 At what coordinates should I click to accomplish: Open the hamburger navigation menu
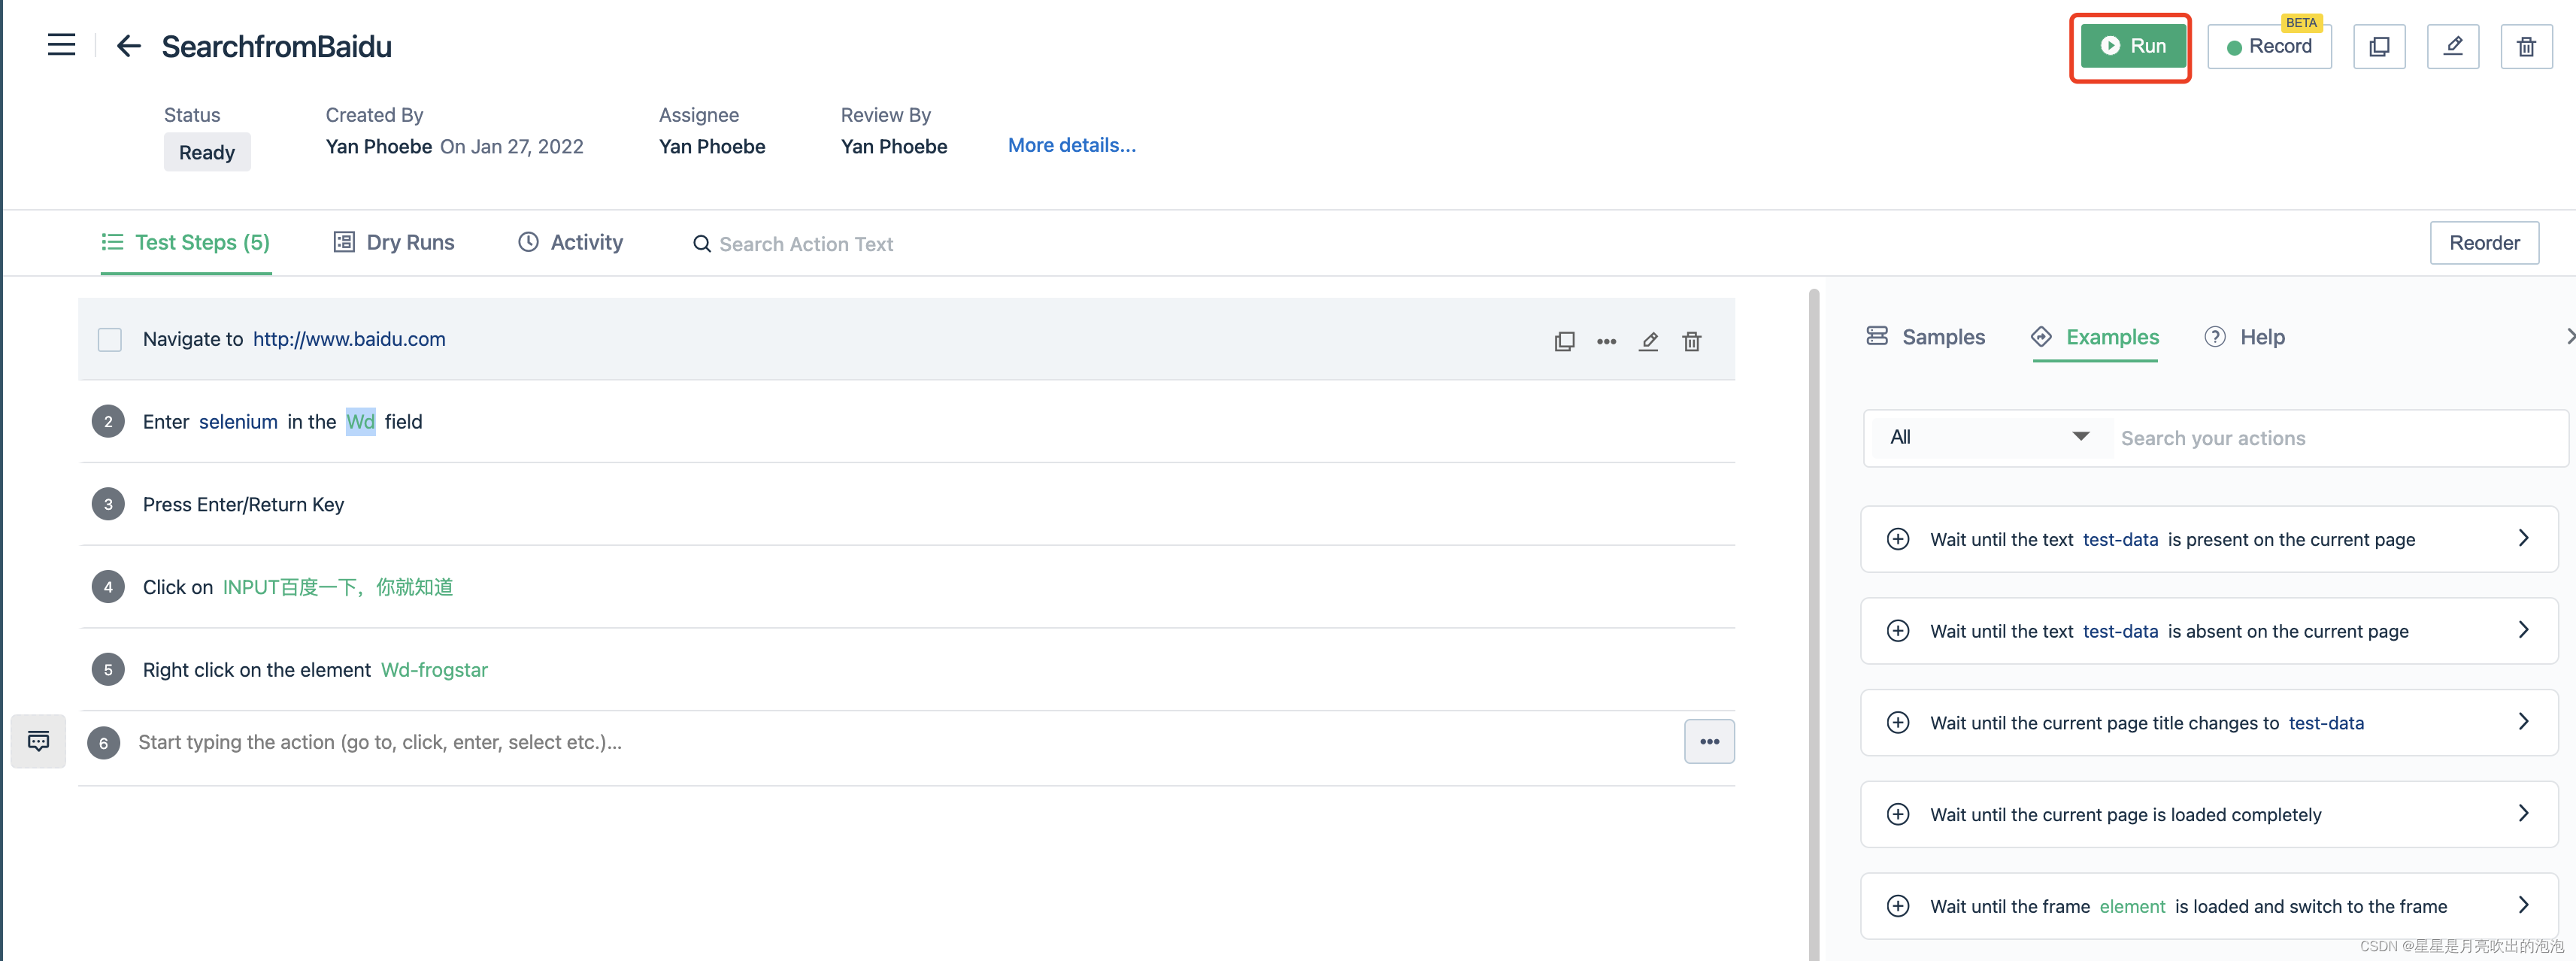coord(61,45)
